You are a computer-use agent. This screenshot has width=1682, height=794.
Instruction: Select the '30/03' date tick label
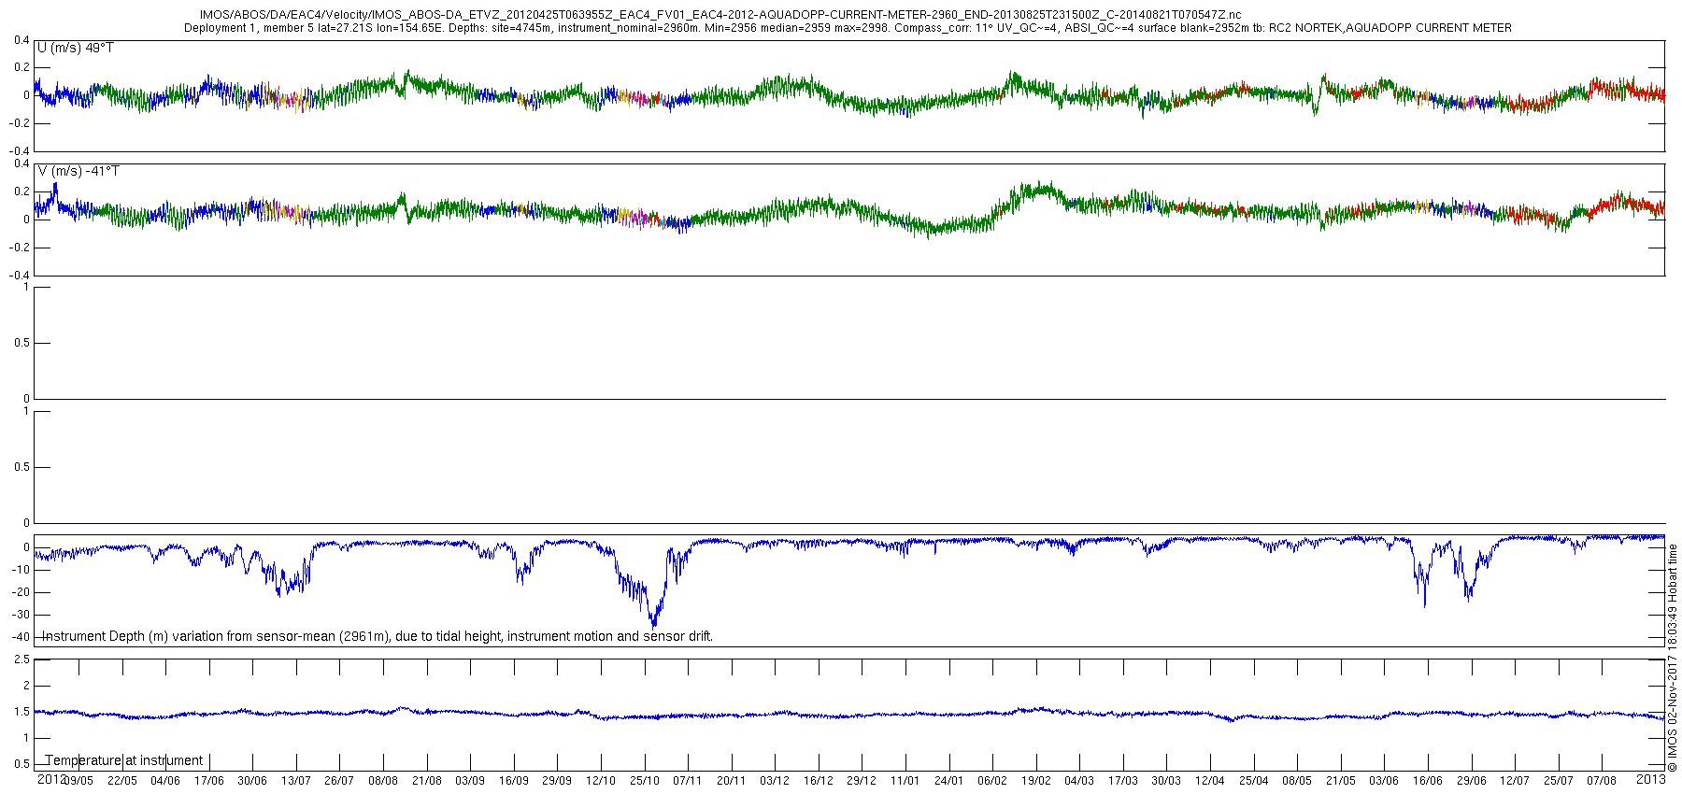point(1166,781)
